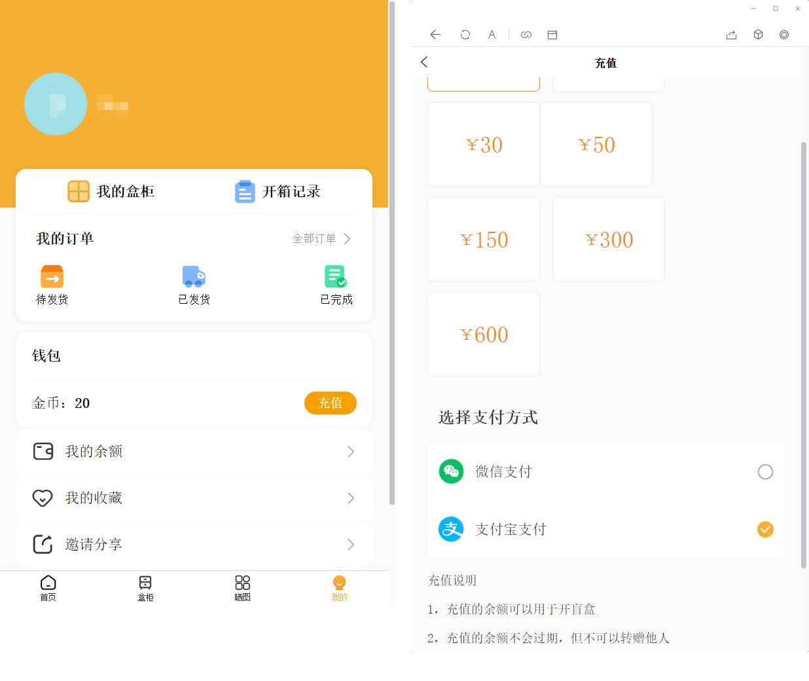
Task: Select the 支付宝支付 checked radio button
Action: click(765, 529)
